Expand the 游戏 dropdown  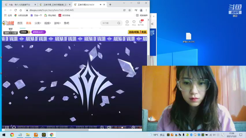pos(57,23)
